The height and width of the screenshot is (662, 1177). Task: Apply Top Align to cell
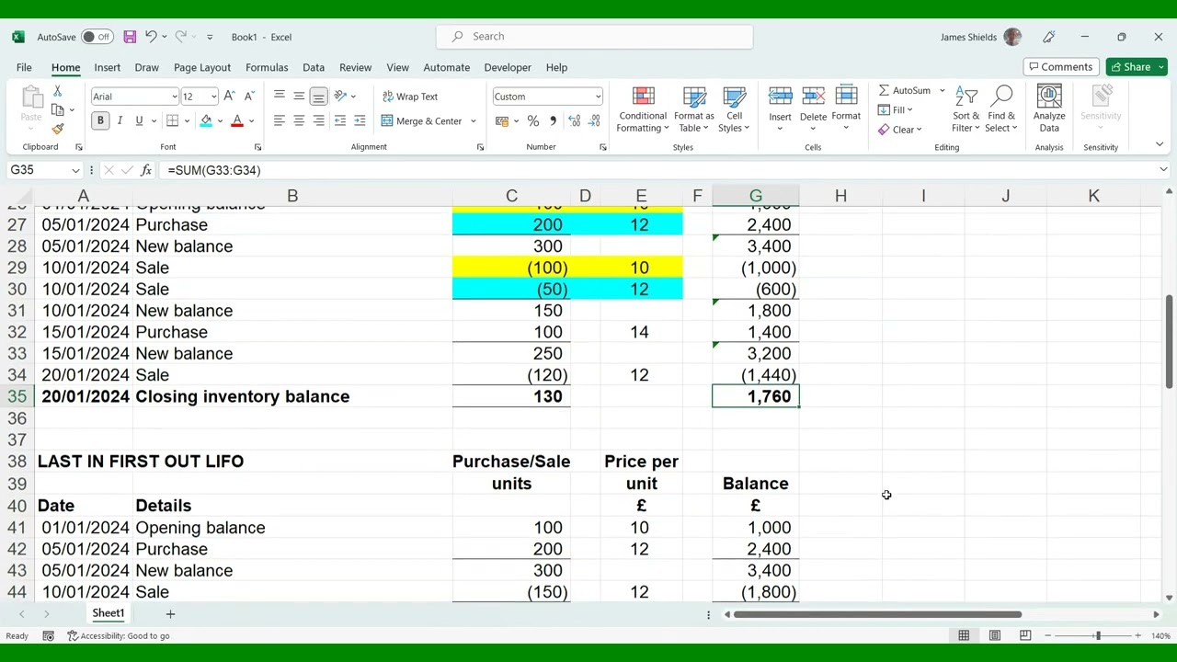(x=280, y=97)
